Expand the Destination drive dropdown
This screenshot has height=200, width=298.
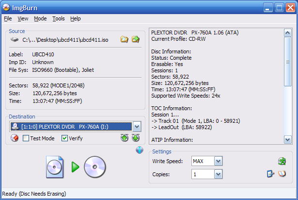(137, 127)
